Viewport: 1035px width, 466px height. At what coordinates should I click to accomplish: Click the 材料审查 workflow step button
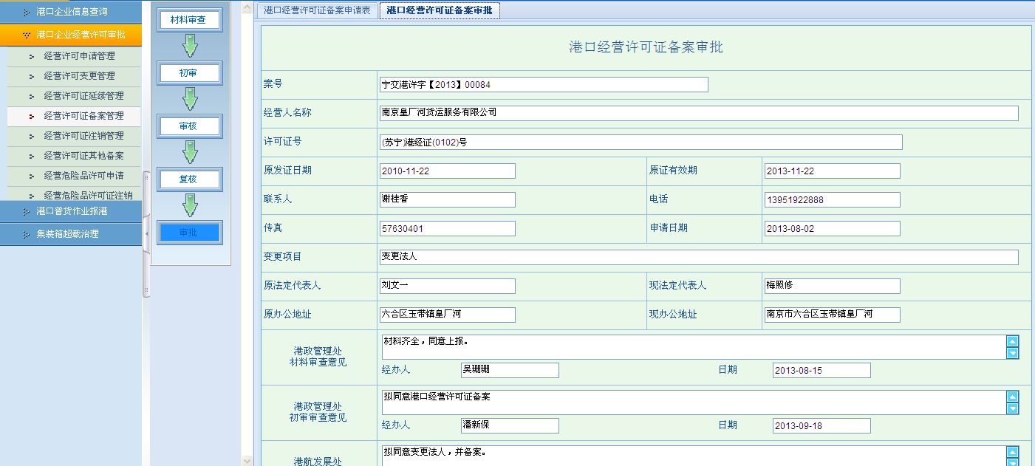[x=188, y=20]
